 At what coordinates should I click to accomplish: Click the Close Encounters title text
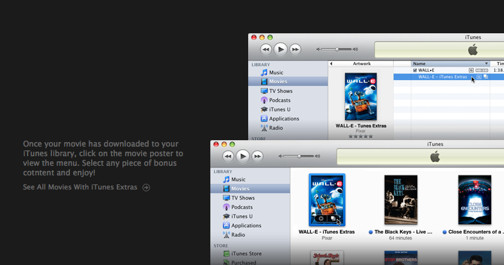(475, 232)
